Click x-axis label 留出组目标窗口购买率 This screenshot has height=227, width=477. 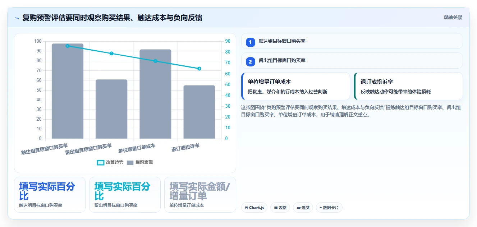(x=88, y=149)
